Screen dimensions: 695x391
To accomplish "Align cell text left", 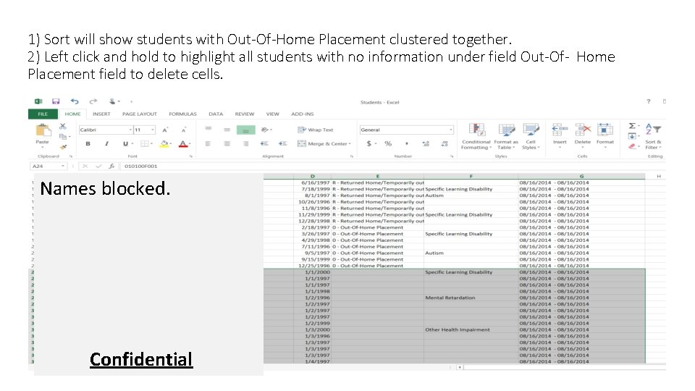I will 208,143.
